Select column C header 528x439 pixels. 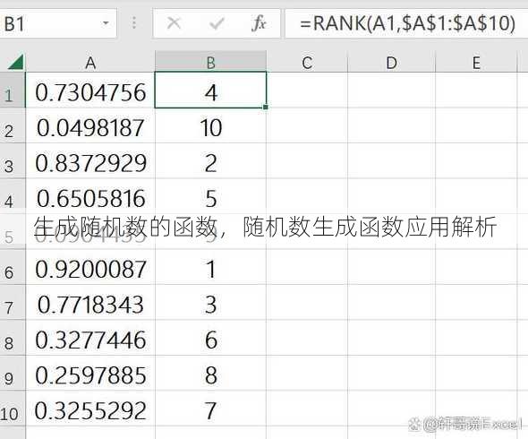coord(307,62)
